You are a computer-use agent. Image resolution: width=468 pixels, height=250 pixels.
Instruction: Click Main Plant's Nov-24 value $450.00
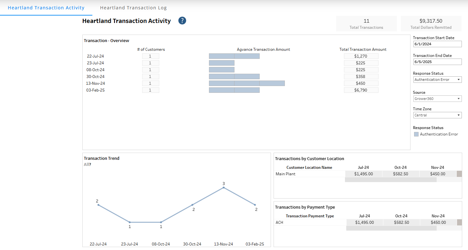coord(438,174)
